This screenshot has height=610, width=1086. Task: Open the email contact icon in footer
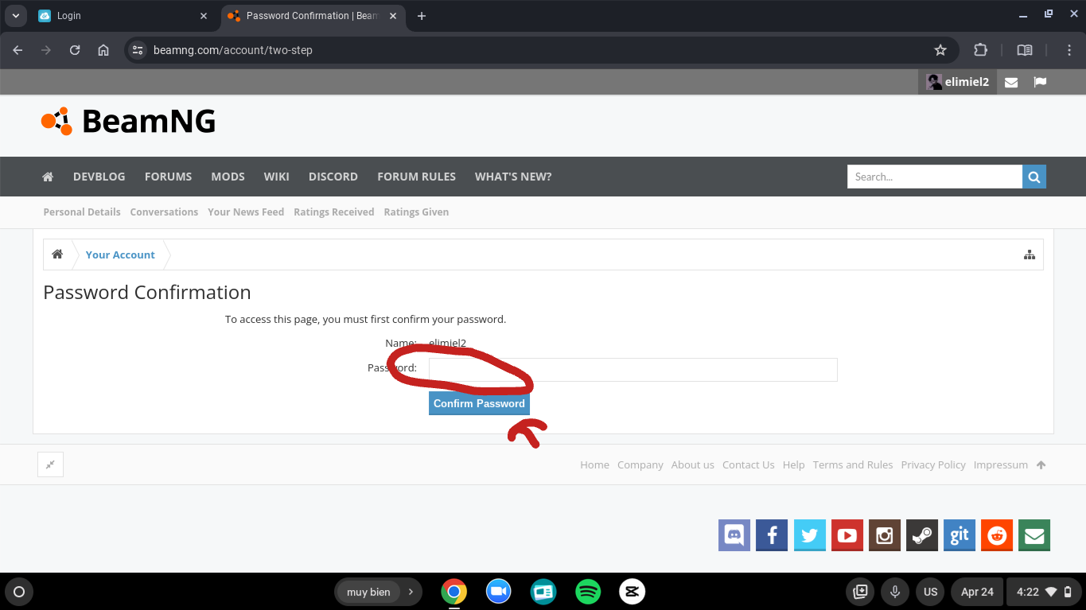tap(1034, 535)
